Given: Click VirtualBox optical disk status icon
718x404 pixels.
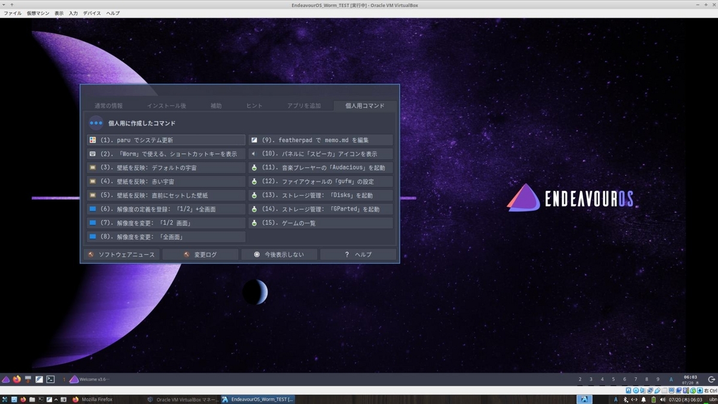Looking at the screenshot, I should (635, 390).
